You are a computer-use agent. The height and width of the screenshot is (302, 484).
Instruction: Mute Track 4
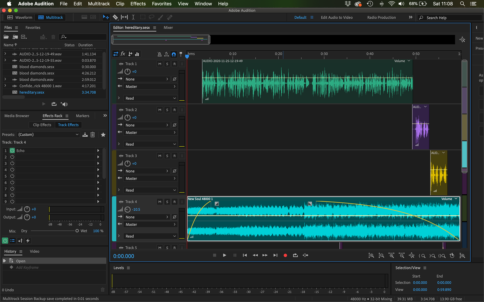pos(160,202)
